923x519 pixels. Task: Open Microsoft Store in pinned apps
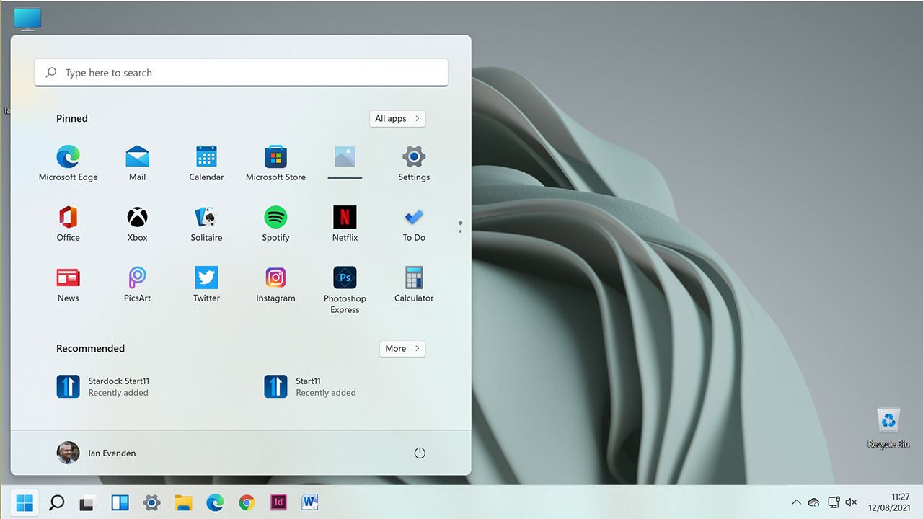(275, 164)
